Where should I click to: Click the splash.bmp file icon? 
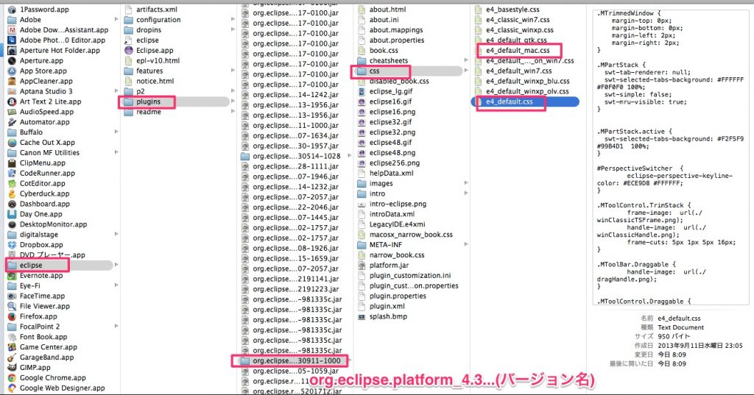click(x=362, y=316)
